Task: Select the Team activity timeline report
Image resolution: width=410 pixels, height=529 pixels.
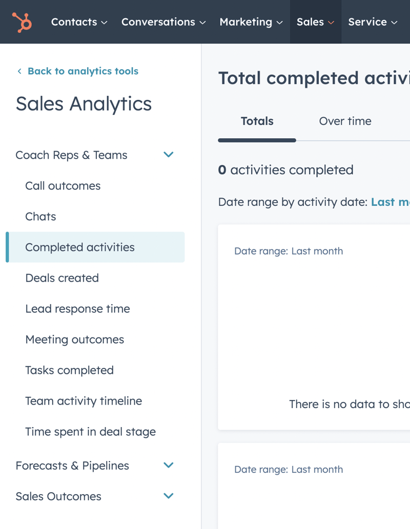Action: coord(84,400)
